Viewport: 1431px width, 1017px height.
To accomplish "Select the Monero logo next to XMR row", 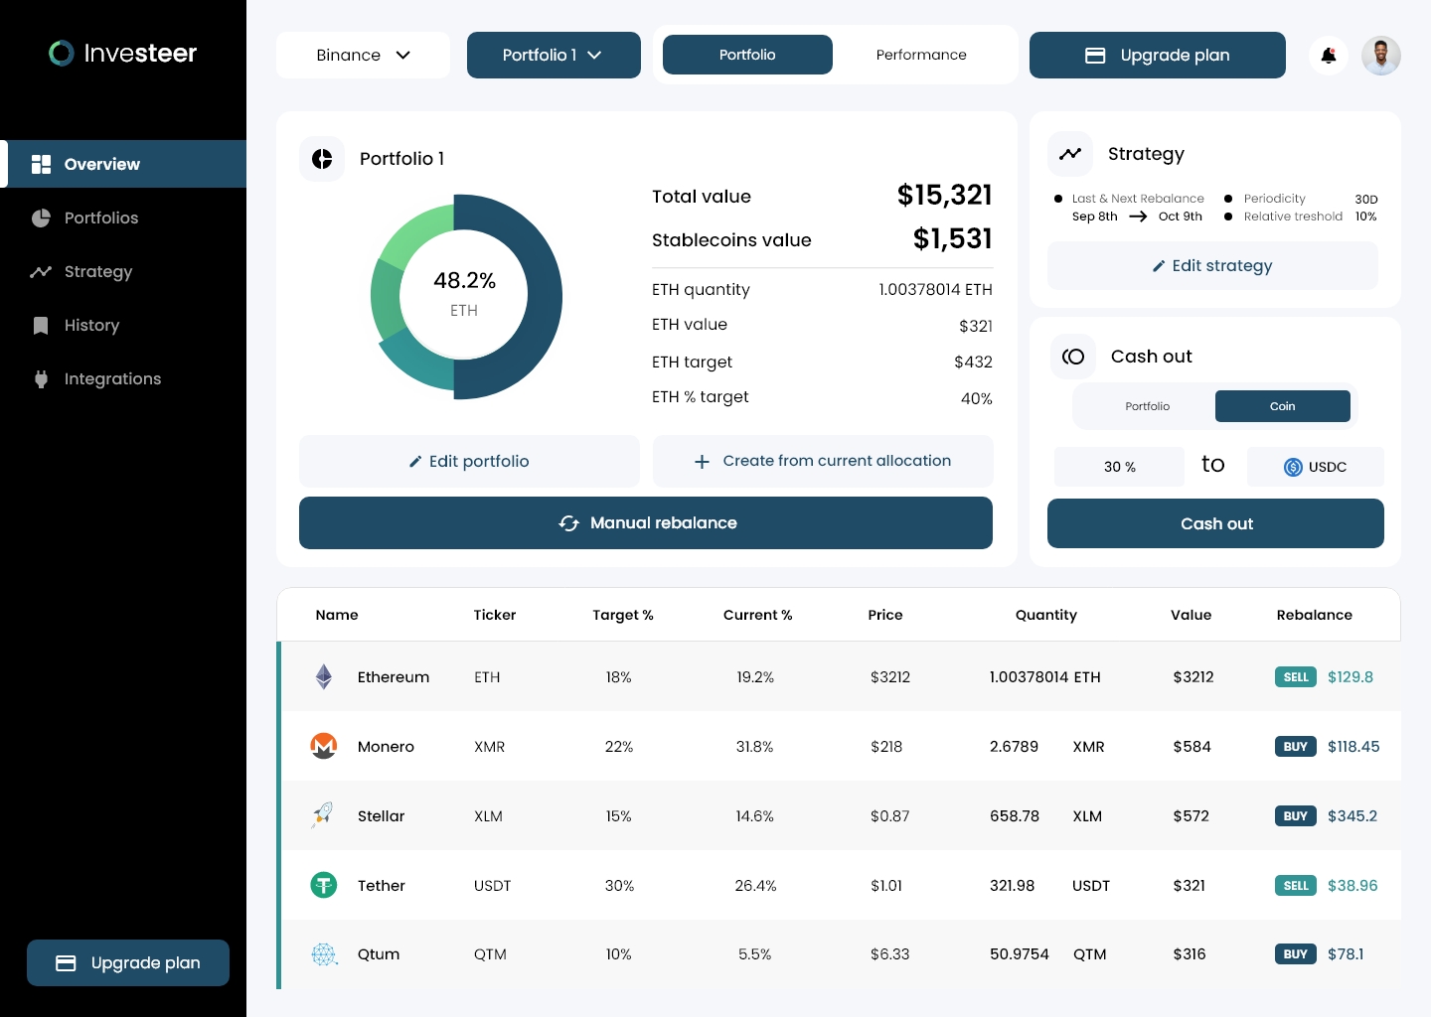I will pos(324,746).
